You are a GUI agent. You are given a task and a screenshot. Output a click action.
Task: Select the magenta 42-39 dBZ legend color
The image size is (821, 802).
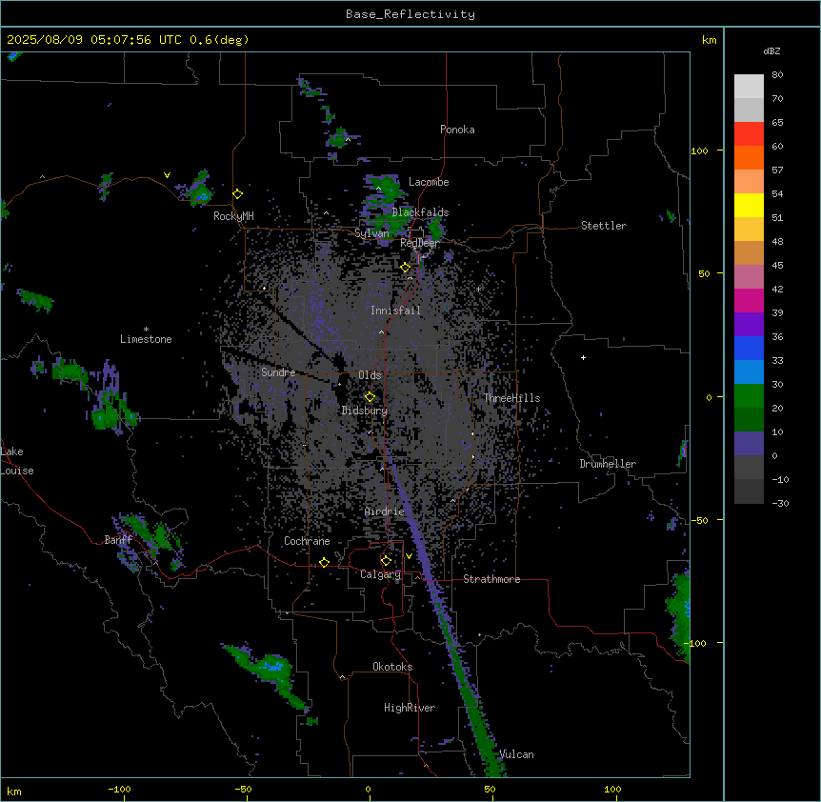749,301
